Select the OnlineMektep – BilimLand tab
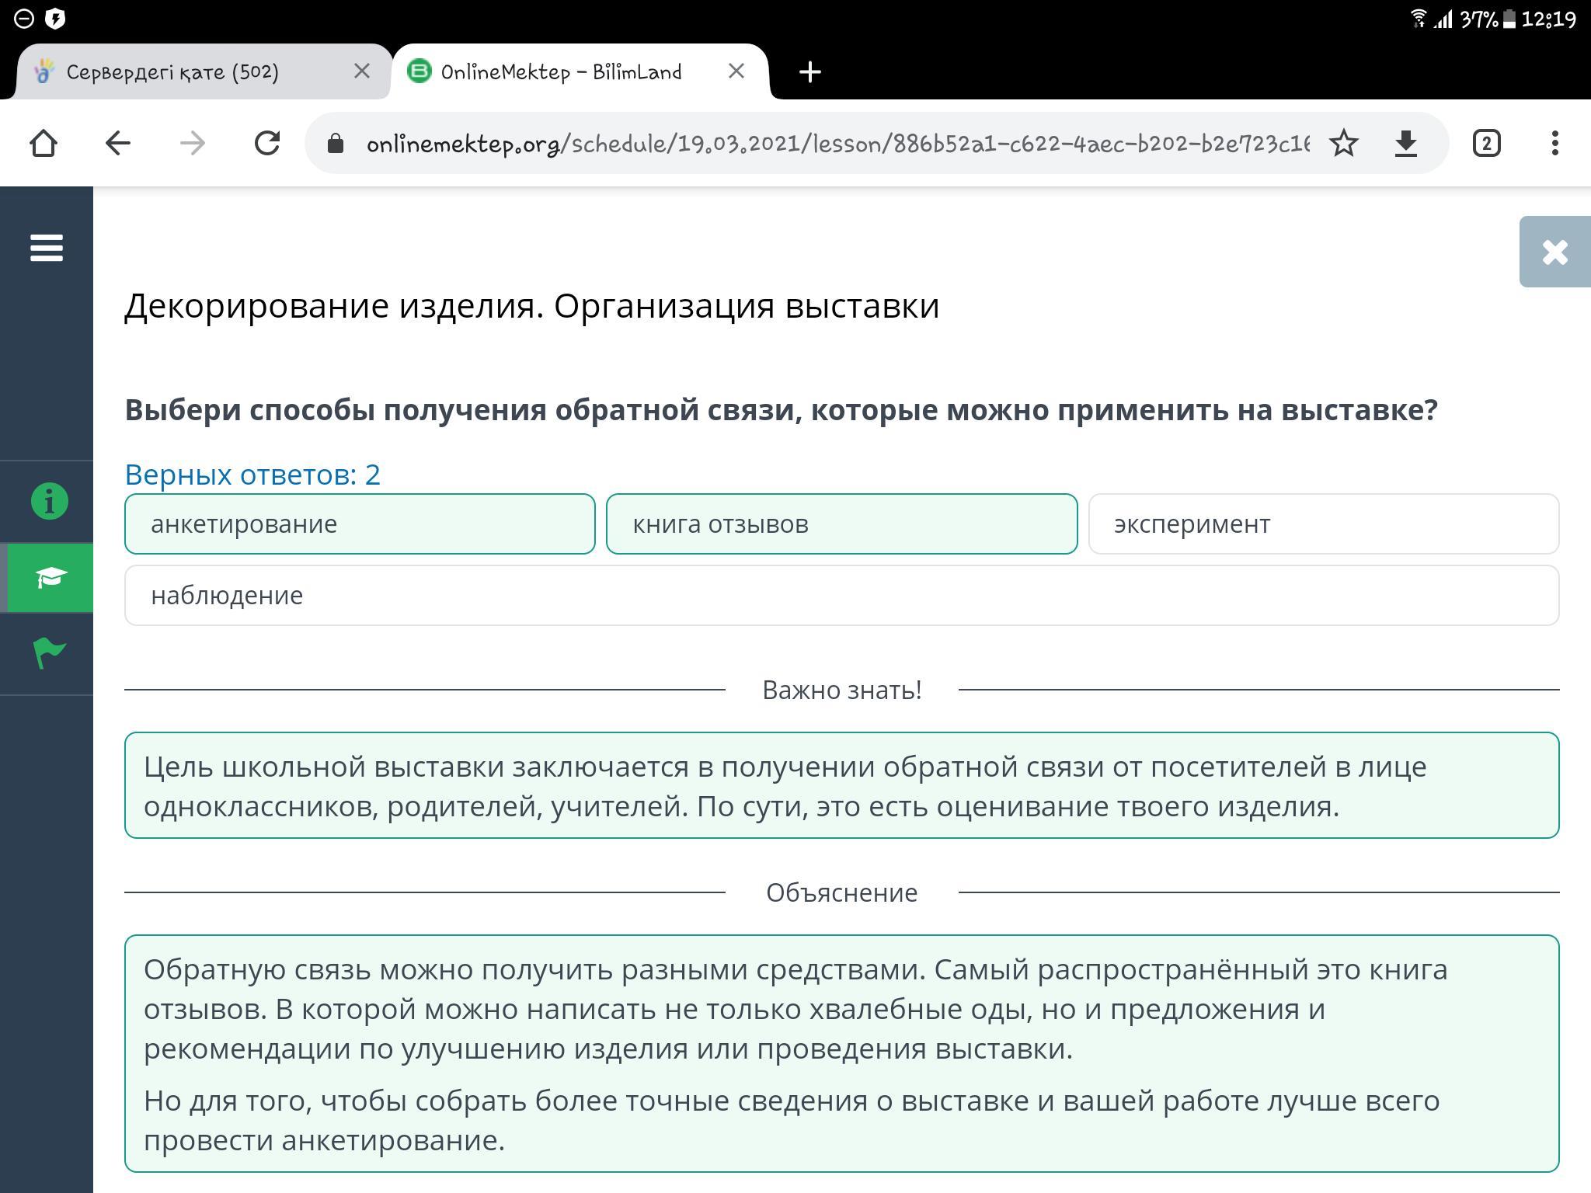Screen dimensions: 1591x1193 [561, 72]
